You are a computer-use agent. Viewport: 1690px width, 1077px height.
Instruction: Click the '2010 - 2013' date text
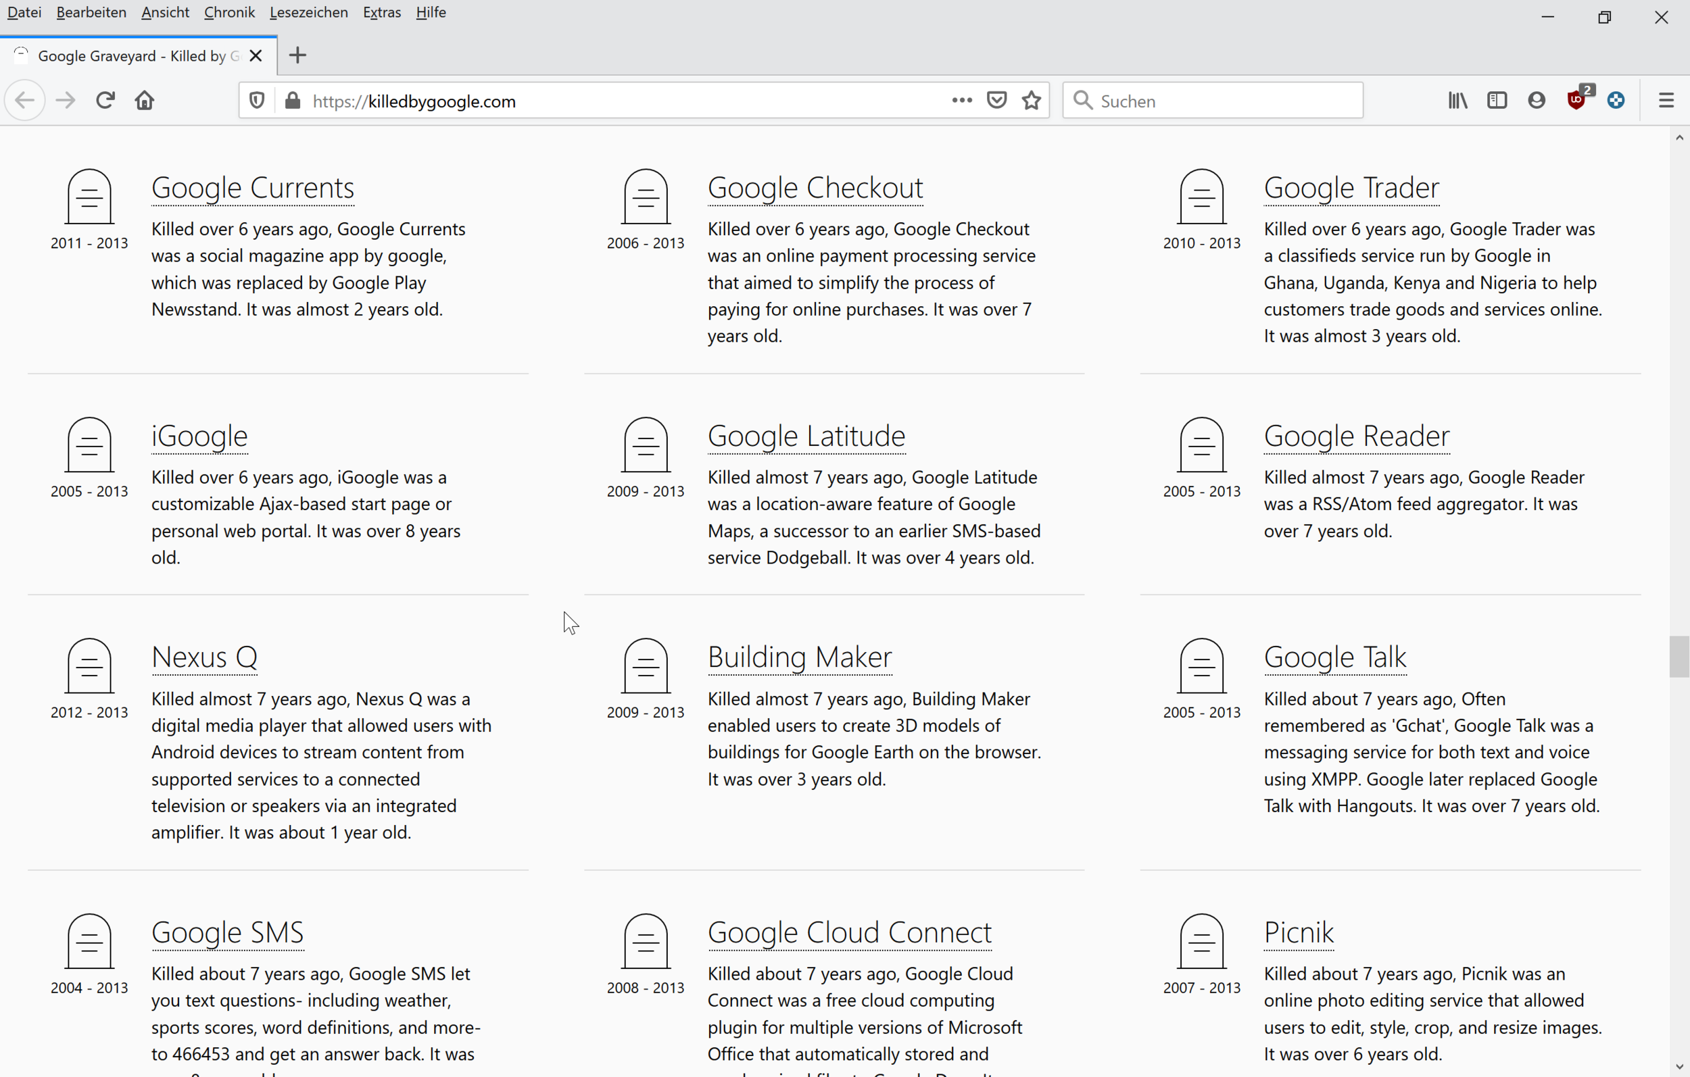tap(1201, 243)
